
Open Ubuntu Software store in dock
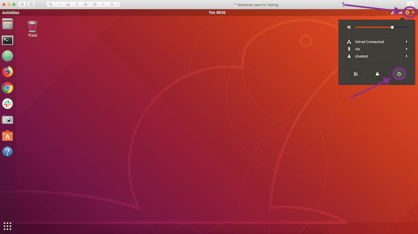click(x=7, y=136)
